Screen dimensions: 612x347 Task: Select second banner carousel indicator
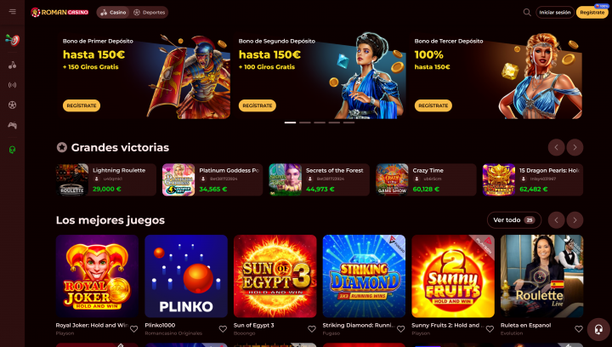tap(305, 122)
